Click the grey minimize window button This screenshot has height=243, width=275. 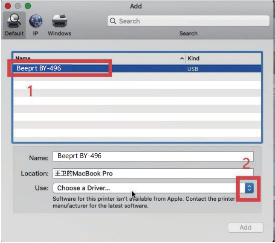tap(18, 6)
